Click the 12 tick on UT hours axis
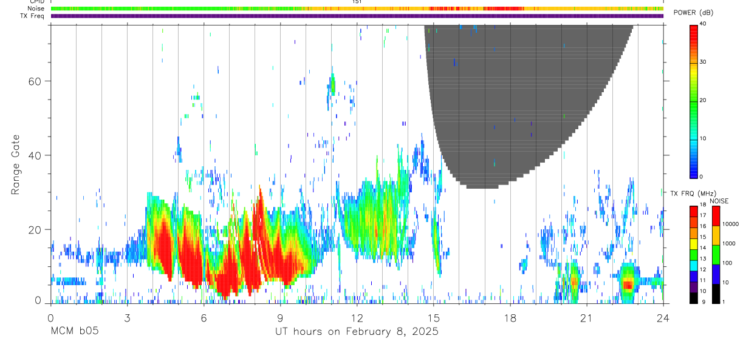The height and width of the screenshot is (344, 746). [x=357, y=318]
